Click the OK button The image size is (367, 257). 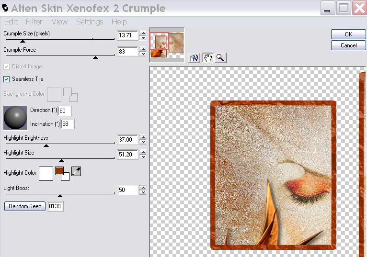348,34
